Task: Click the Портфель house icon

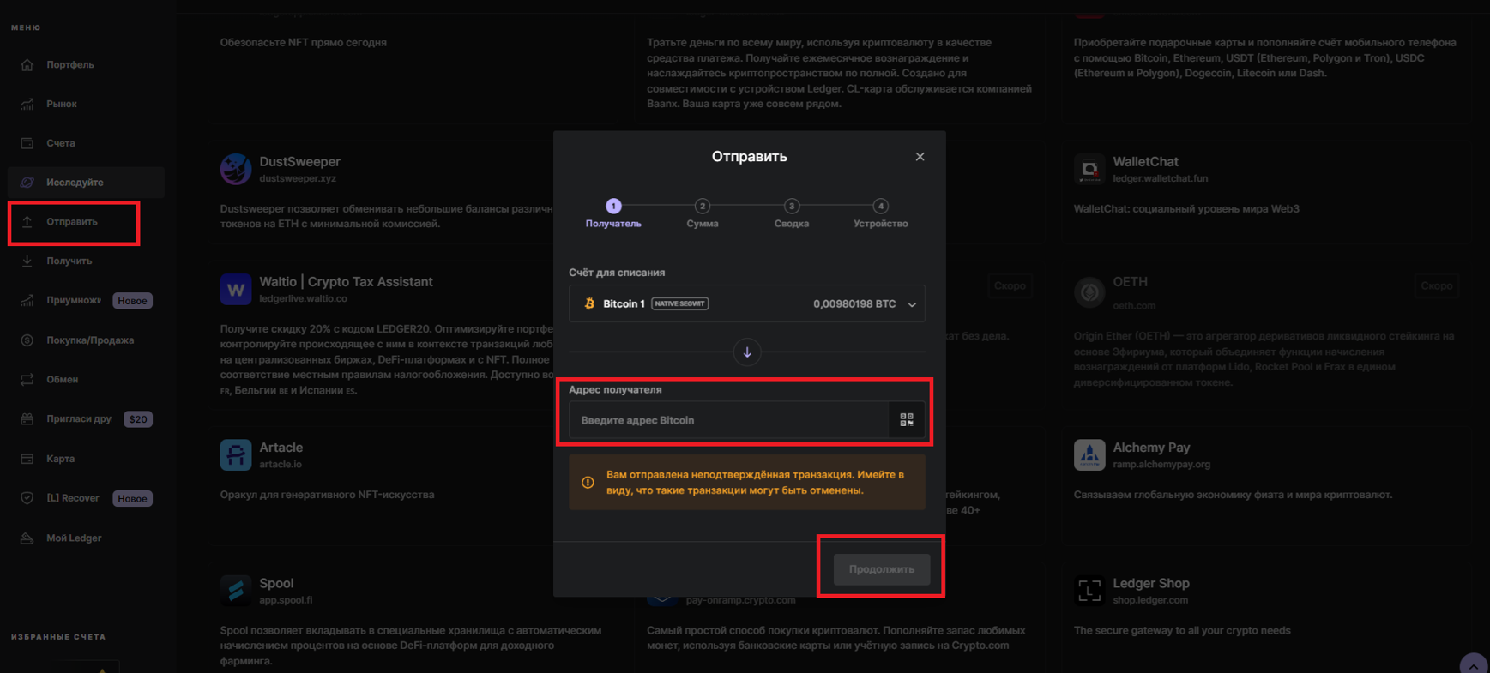Action: coord(27,64)
